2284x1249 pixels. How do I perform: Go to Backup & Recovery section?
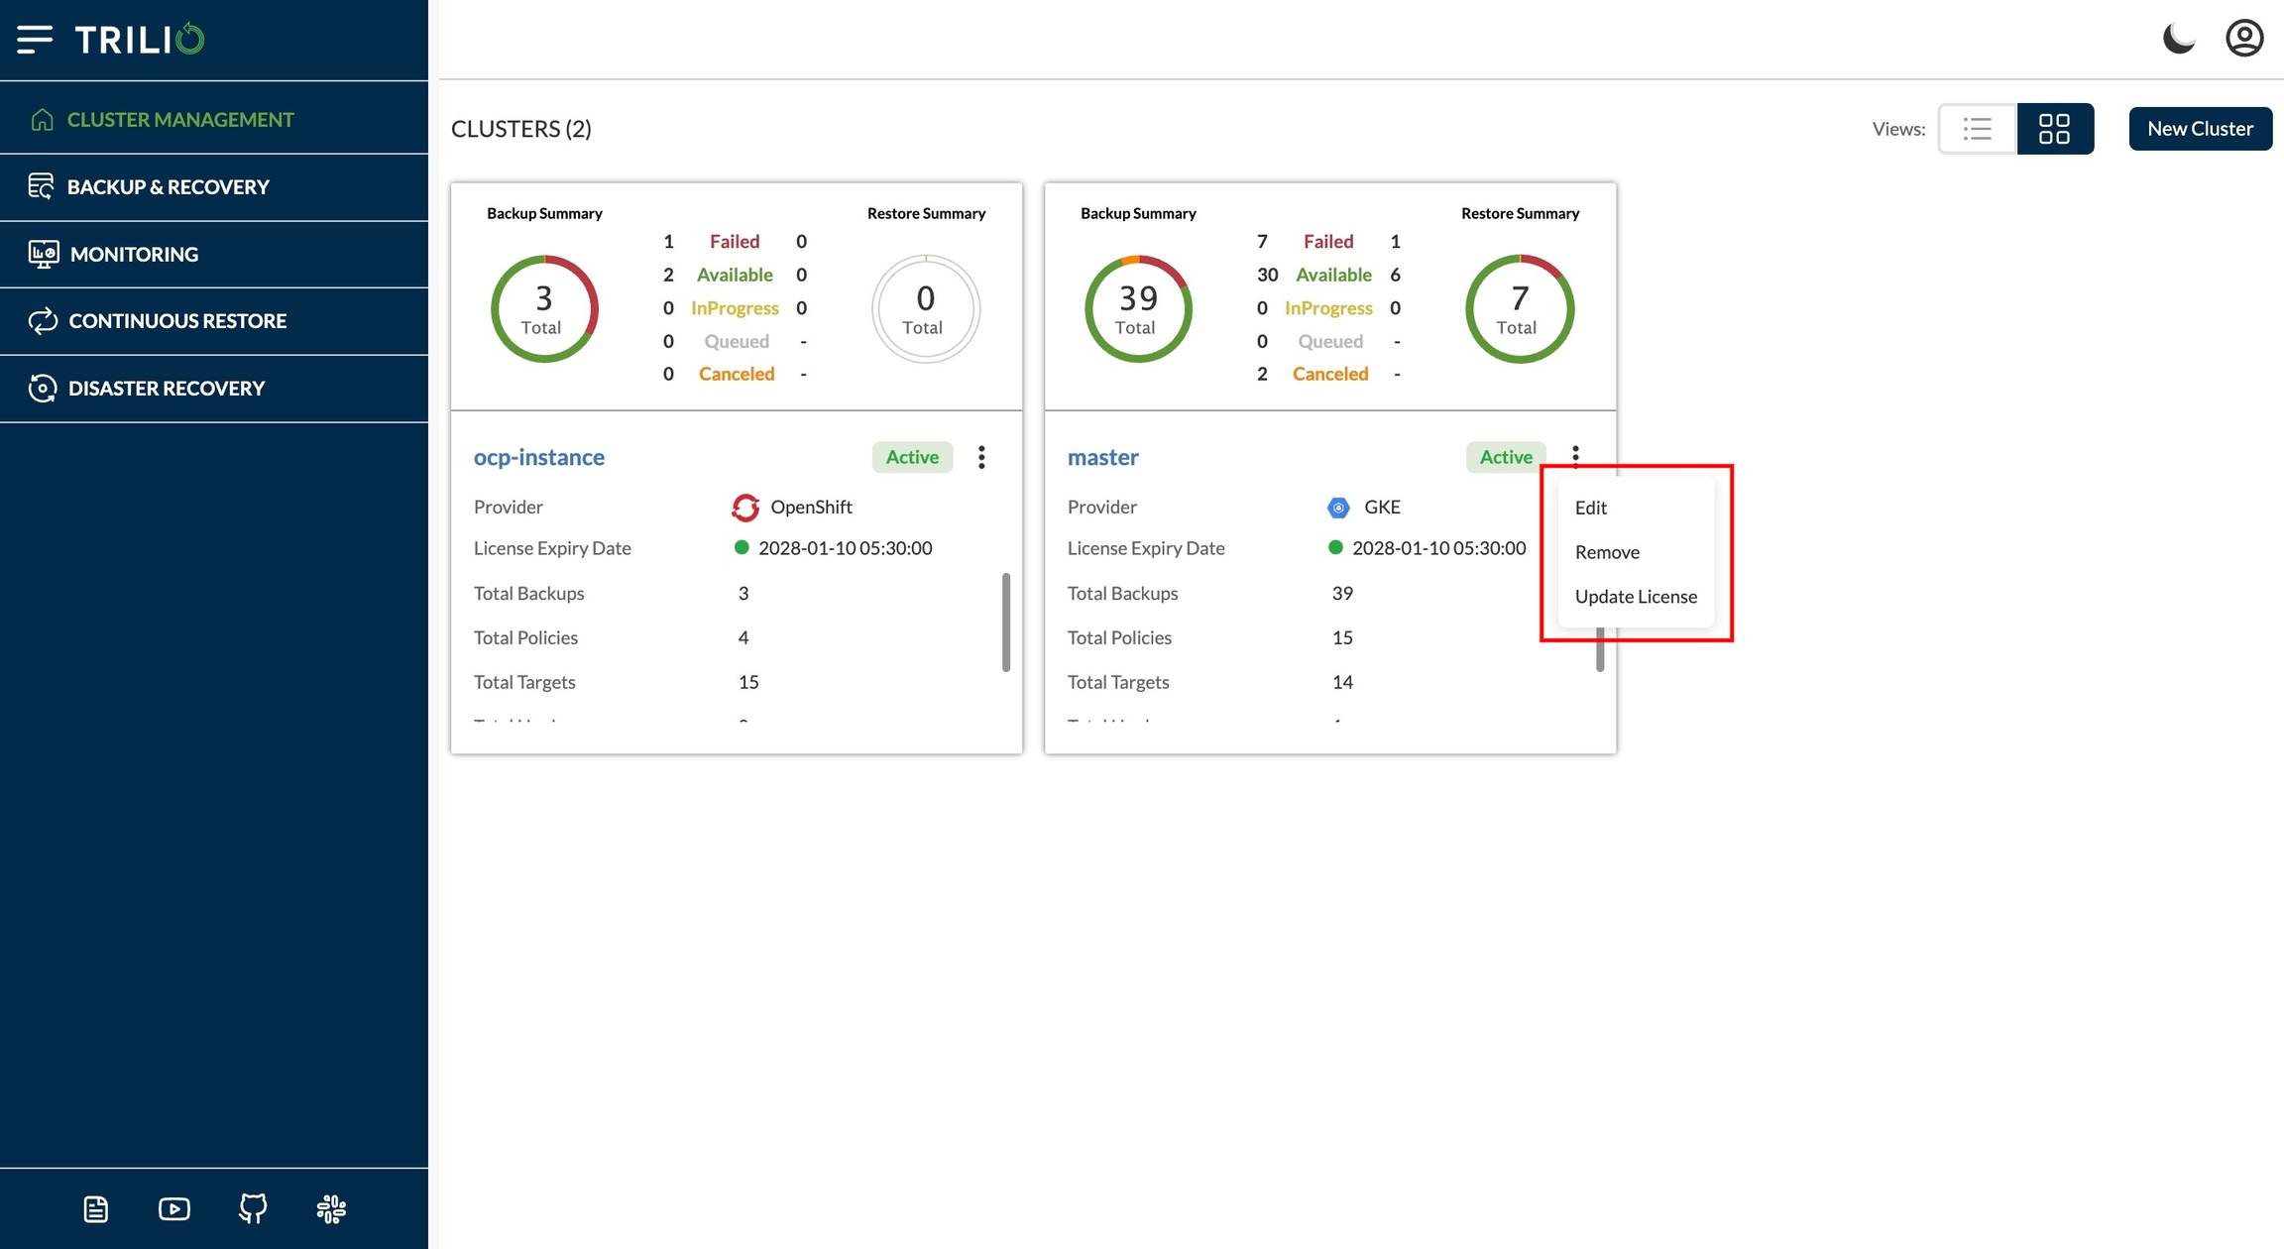coord(168,187)
